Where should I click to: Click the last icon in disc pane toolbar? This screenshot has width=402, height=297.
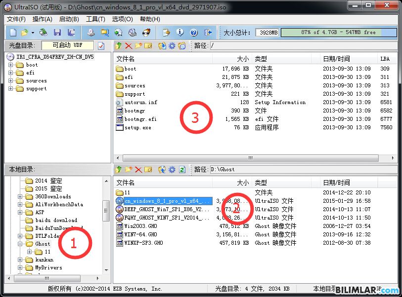point(182,46)
